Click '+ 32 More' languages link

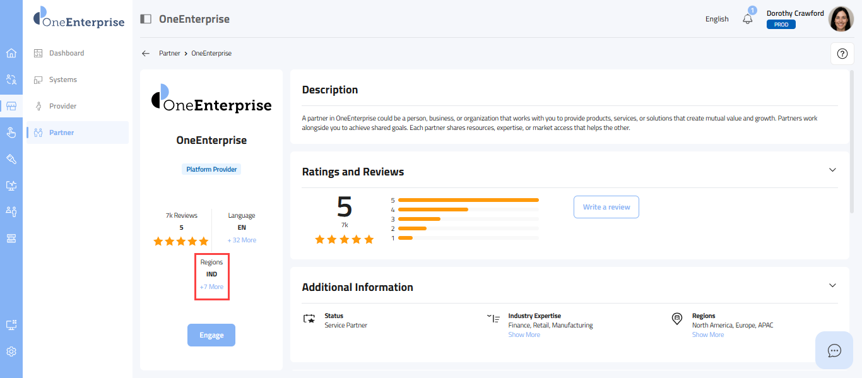click(242, 240)
